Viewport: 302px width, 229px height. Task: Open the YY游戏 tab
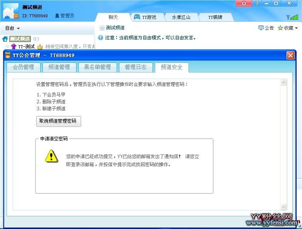coord(148,17)
